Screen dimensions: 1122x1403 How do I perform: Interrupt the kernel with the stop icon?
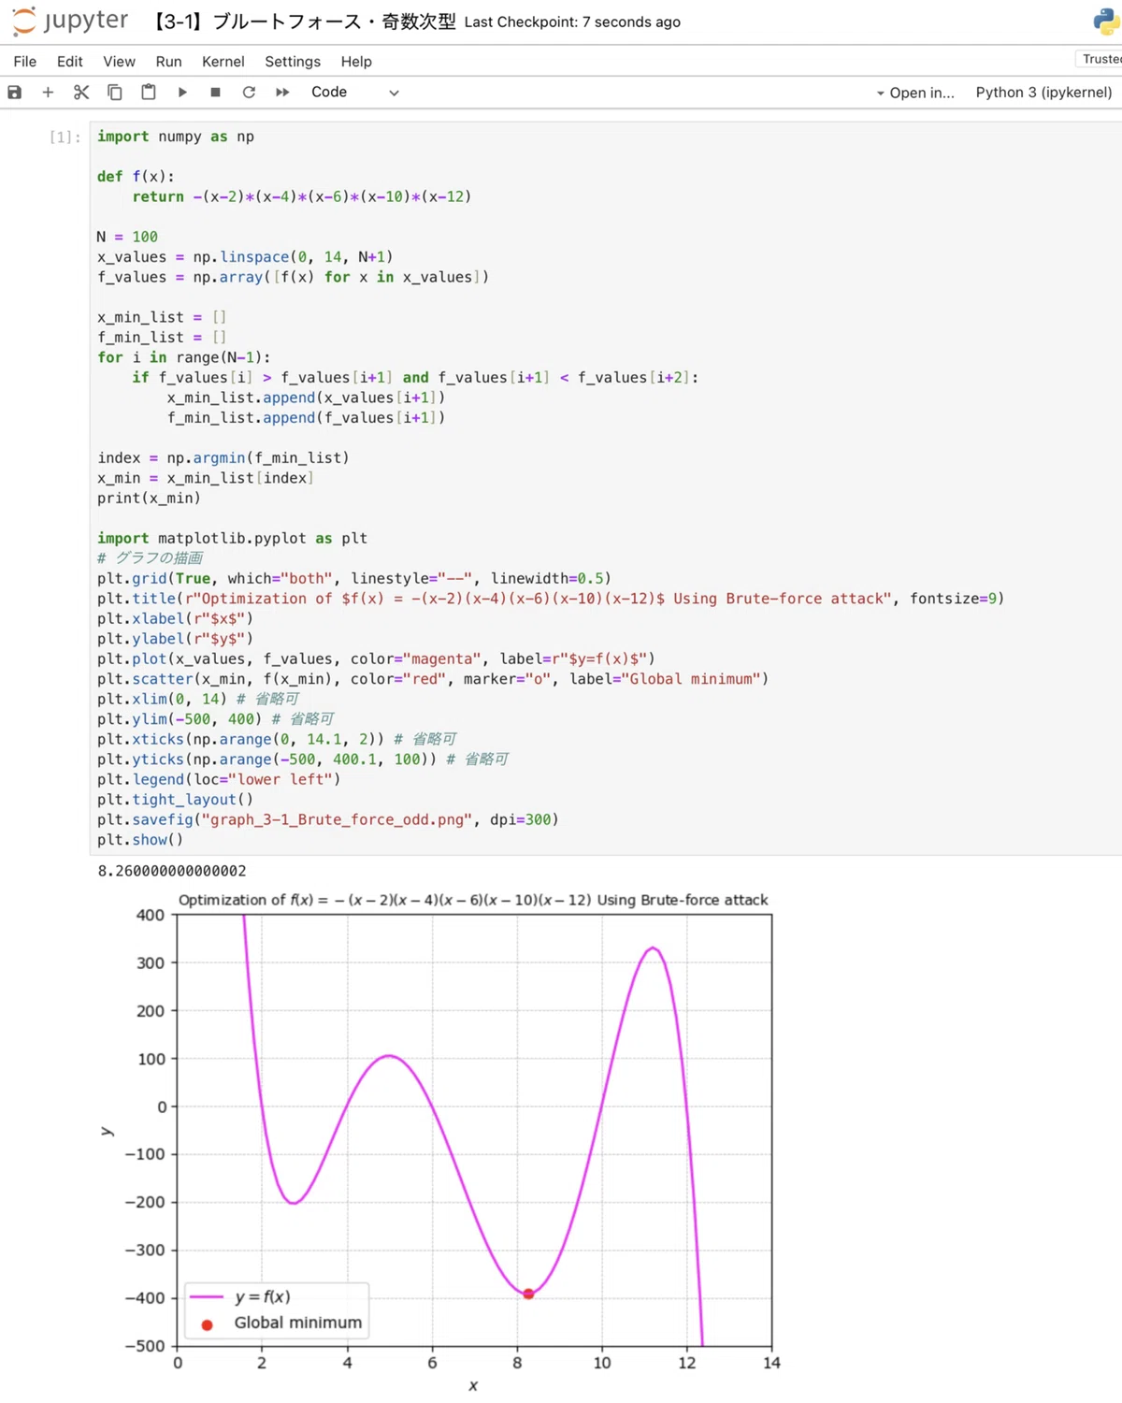click(215, 92)
